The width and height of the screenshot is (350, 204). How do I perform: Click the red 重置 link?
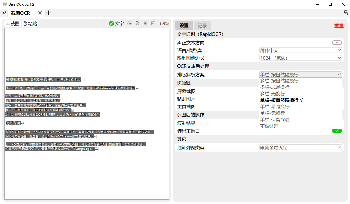(339, 26)
